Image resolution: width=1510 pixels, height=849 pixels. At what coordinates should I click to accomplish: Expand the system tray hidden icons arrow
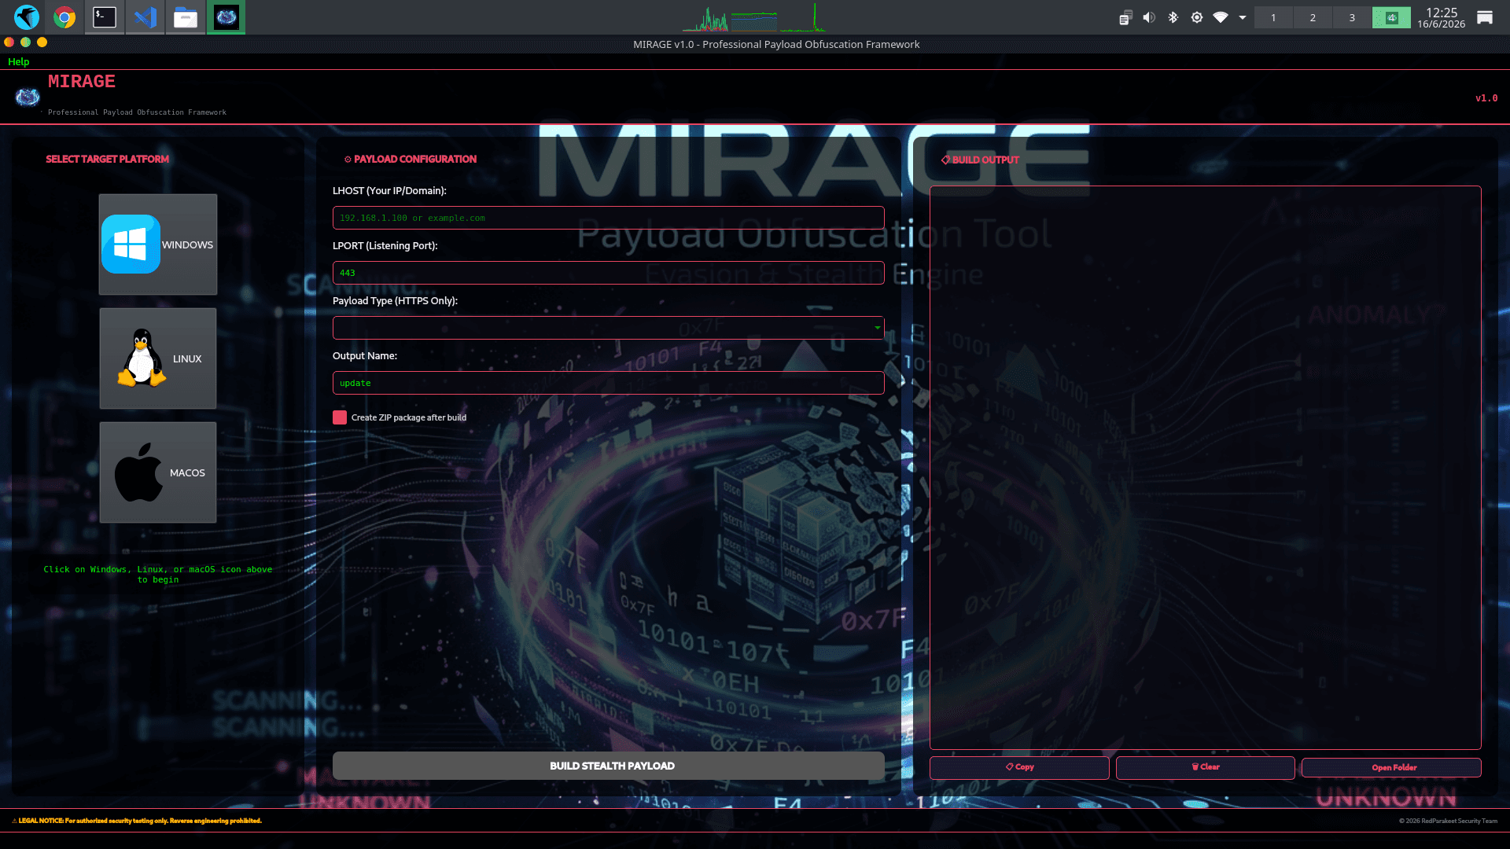[1243, 17]
